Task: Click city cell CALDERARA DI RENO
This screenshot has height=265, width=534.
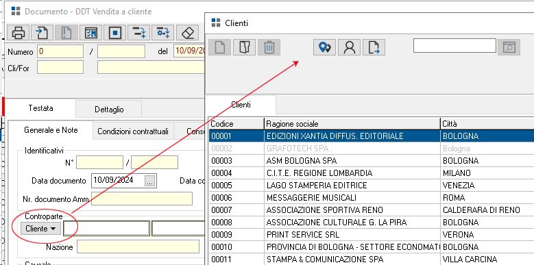Action: 487,210
